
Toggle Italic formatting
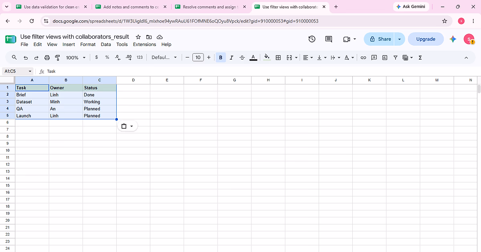(x=231, y=58)
